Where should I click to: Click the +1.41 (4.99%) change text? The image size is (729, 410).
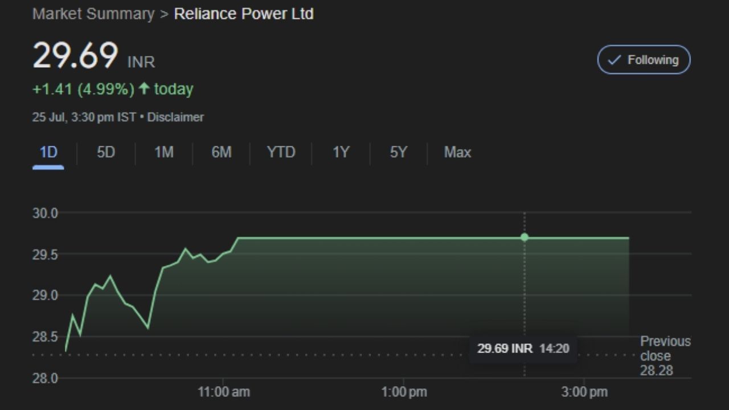point(84,89)
